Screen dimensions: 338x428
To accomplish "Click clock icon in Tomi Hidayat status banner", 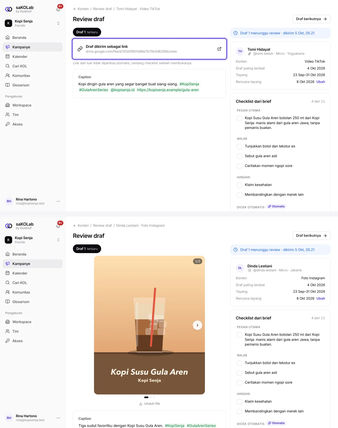I will click(236, 33).
